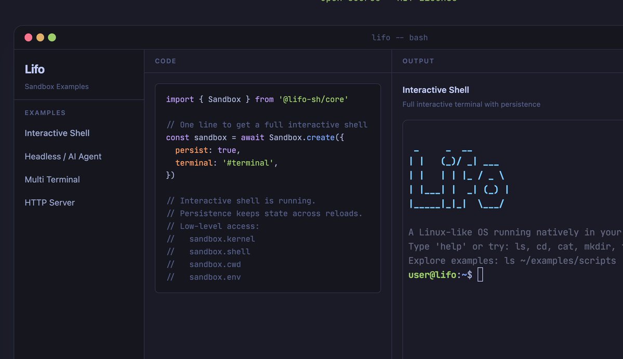Click the 'A Linux-like OS running natively' line
The width and height of the screenshot is (623, 359).
515,232
